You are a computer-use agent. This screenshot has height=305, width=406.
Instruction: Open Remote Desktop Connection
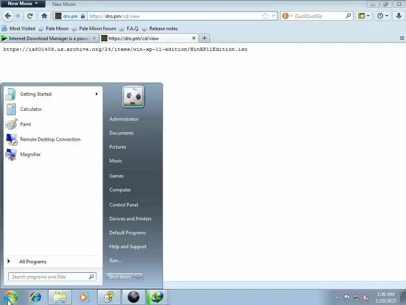[53, 139]
